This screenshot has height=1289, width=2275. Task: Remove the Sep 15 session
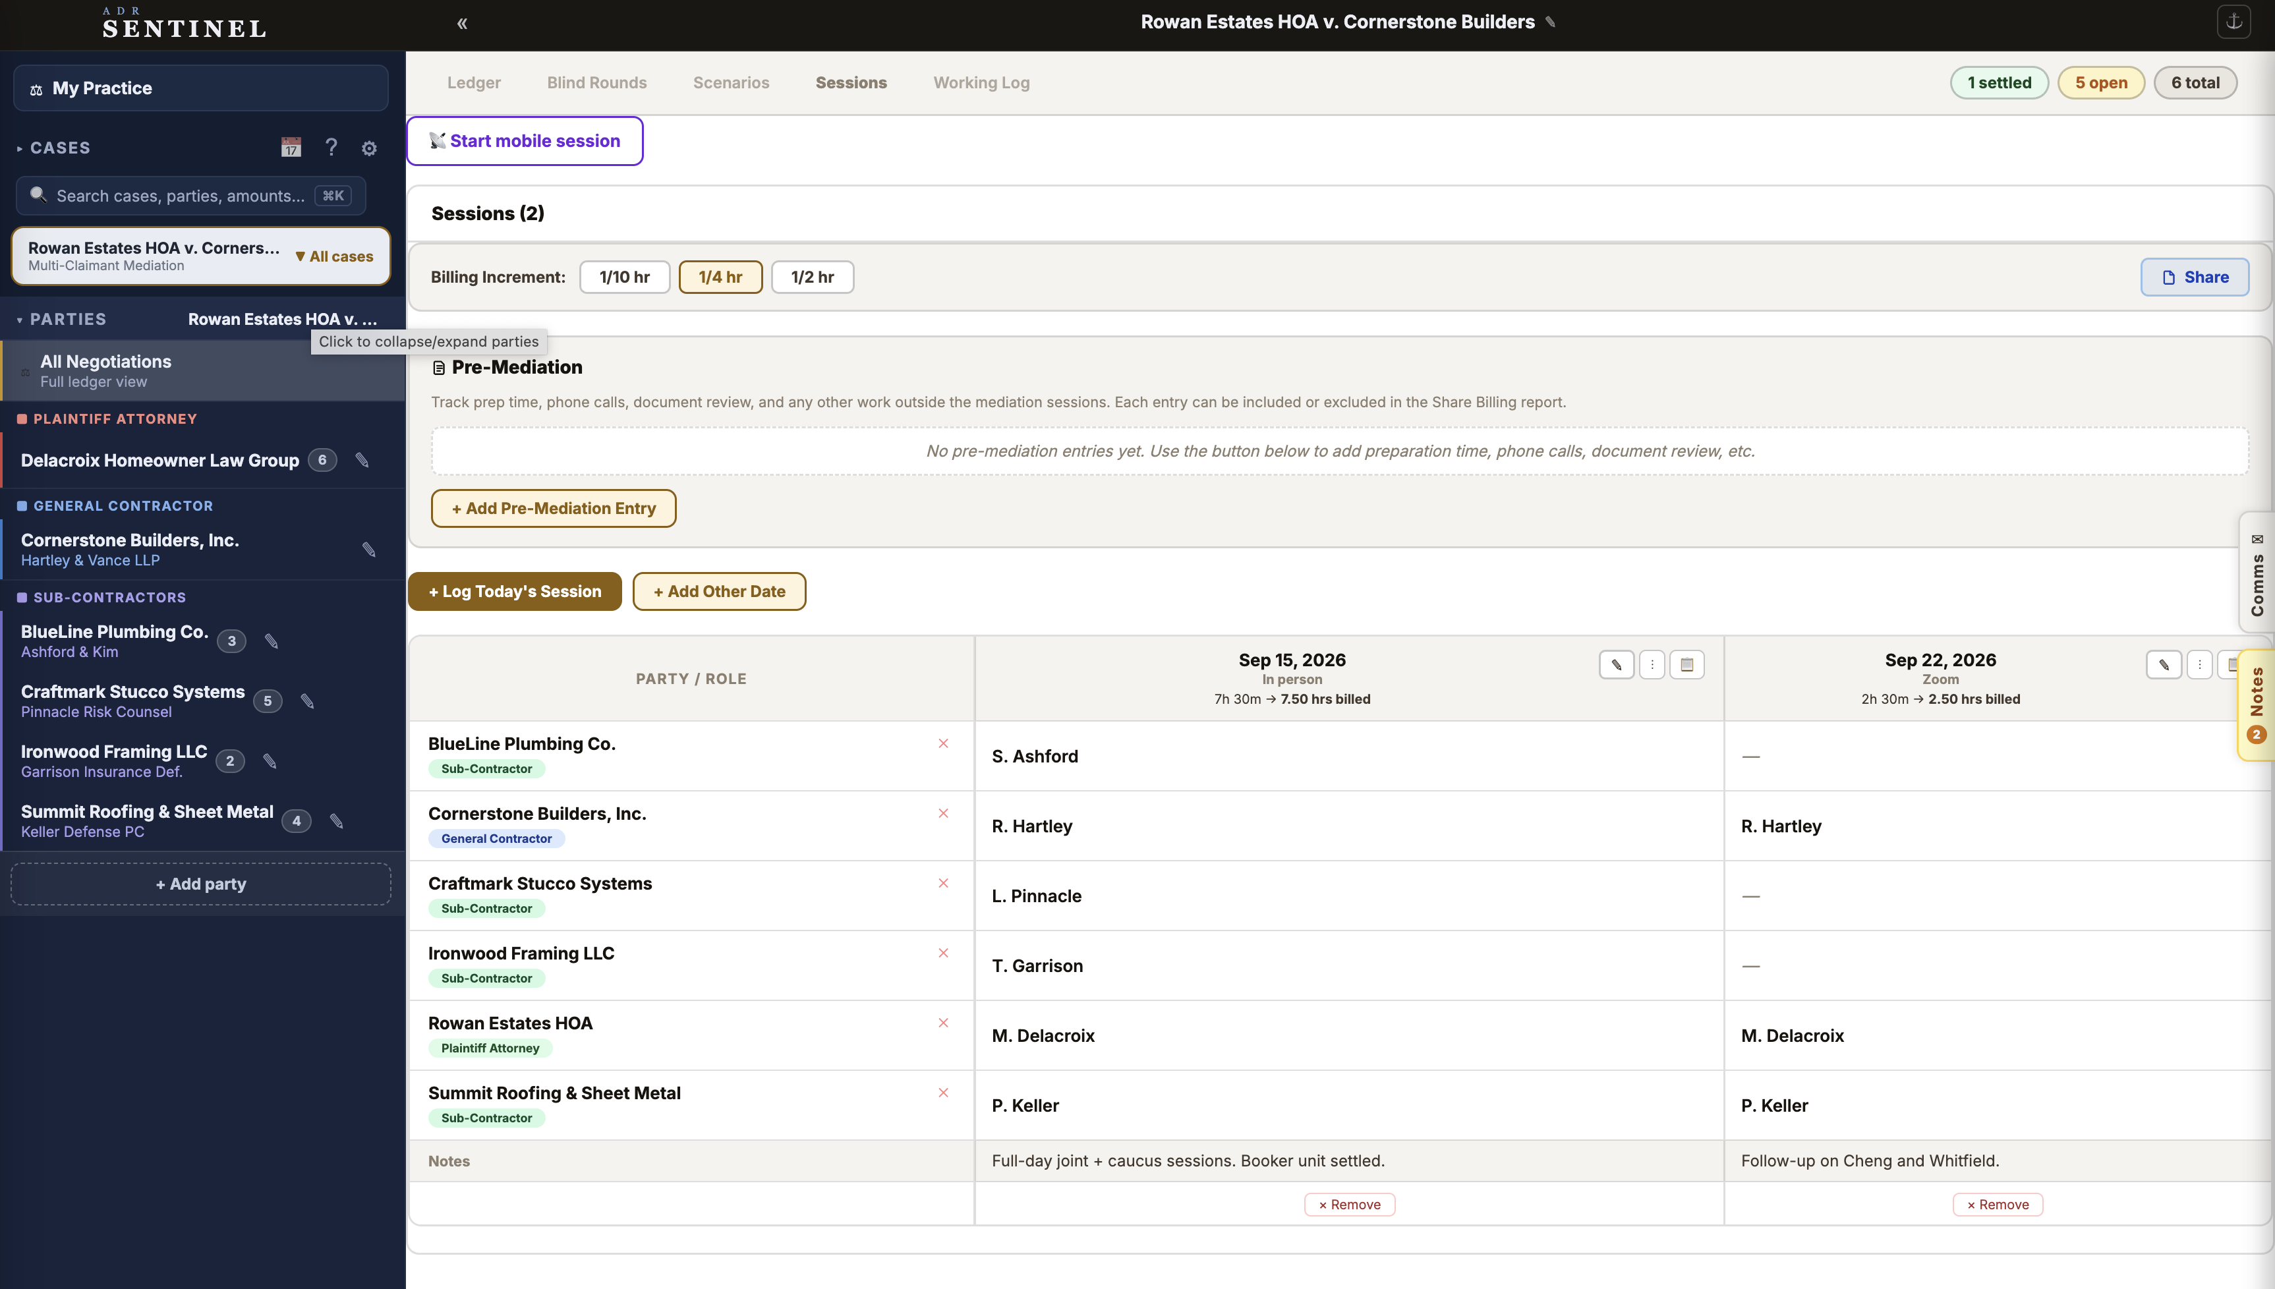1349,1205
